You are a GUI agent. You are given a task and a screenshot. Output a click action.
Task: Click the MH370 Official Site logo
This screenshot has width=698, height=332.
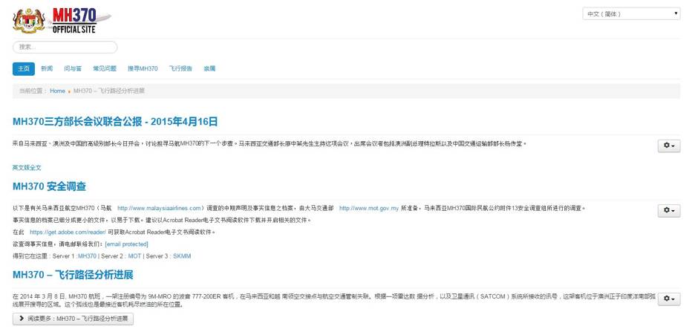(x=62, y=20)
